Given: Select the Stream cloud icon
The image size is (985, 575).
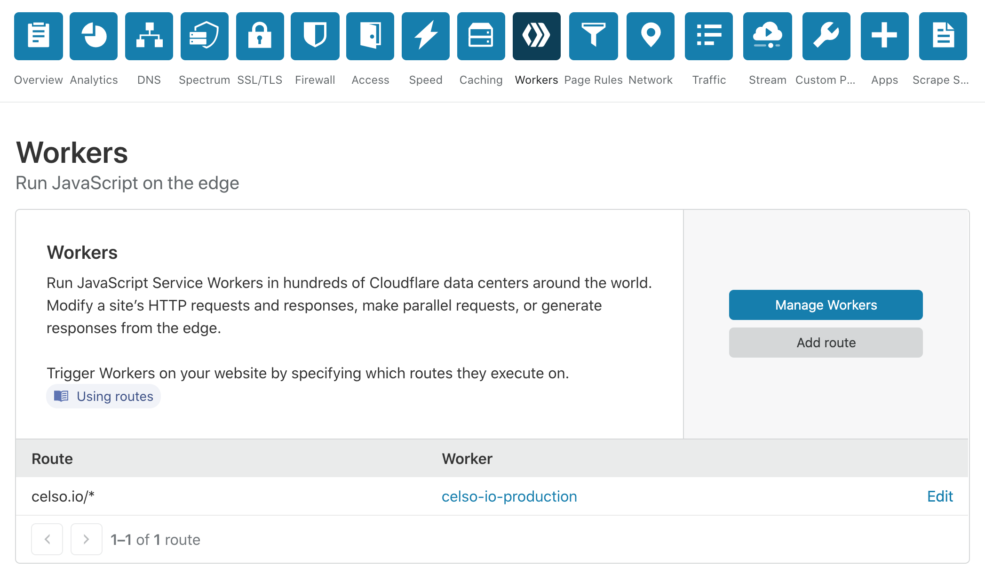Looking at the screenshot, I should point(767,36).
